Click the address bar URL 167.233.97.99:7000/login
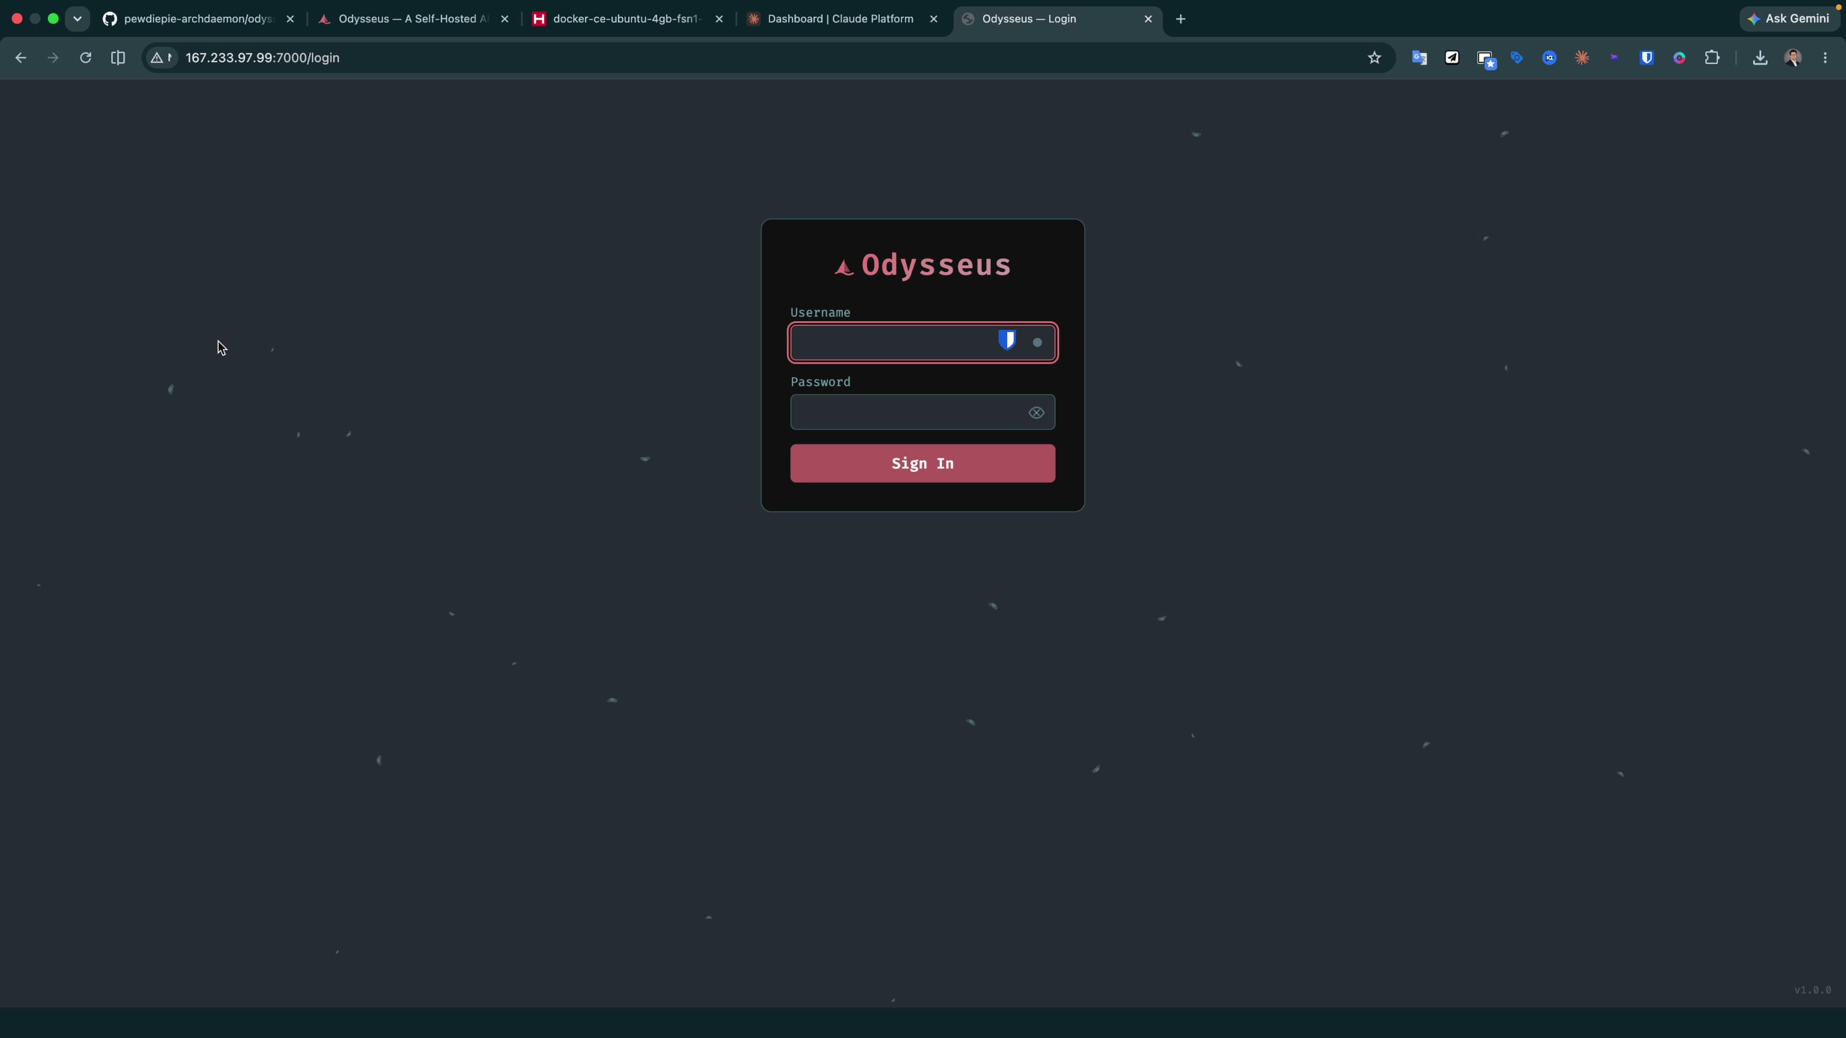The image size is (1846, 1038). (x=262, y=58)
